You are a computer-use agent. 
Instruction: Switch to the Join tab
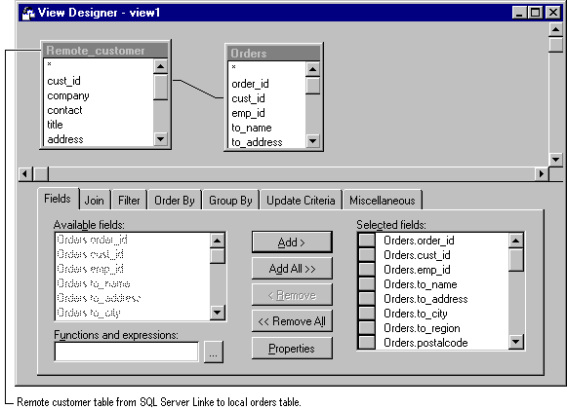pos(94,201)
